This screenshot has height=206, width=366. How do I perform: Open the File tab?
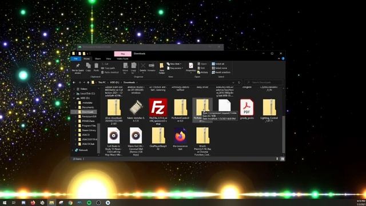pos(75,58)
